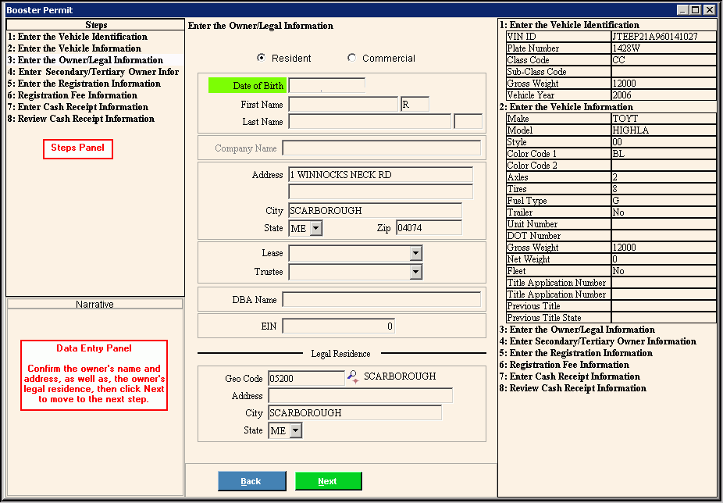Expand the Lease dropdown list
Screen dimensions: 723x503
pyautogui.click(x=415, y=253)
